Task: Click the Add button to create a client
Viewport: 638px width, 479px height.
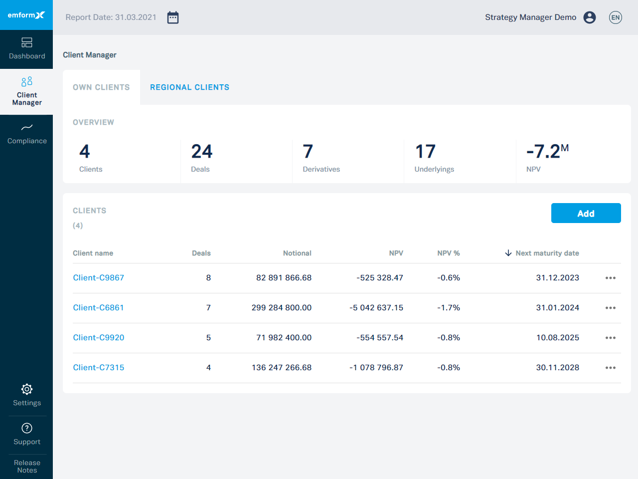Action: tap(586, 213)
